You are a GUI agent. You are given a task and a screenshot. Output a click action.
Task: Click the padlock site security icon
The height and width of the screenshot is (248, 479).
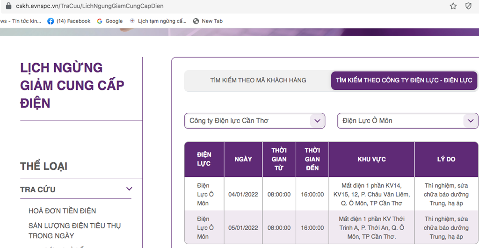[x=8, y=6]
